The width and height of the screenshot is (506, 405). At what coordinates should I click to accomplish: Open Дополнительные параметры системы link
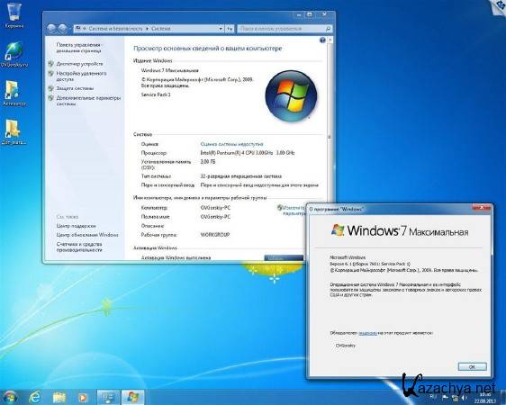(x=88, y=101)
